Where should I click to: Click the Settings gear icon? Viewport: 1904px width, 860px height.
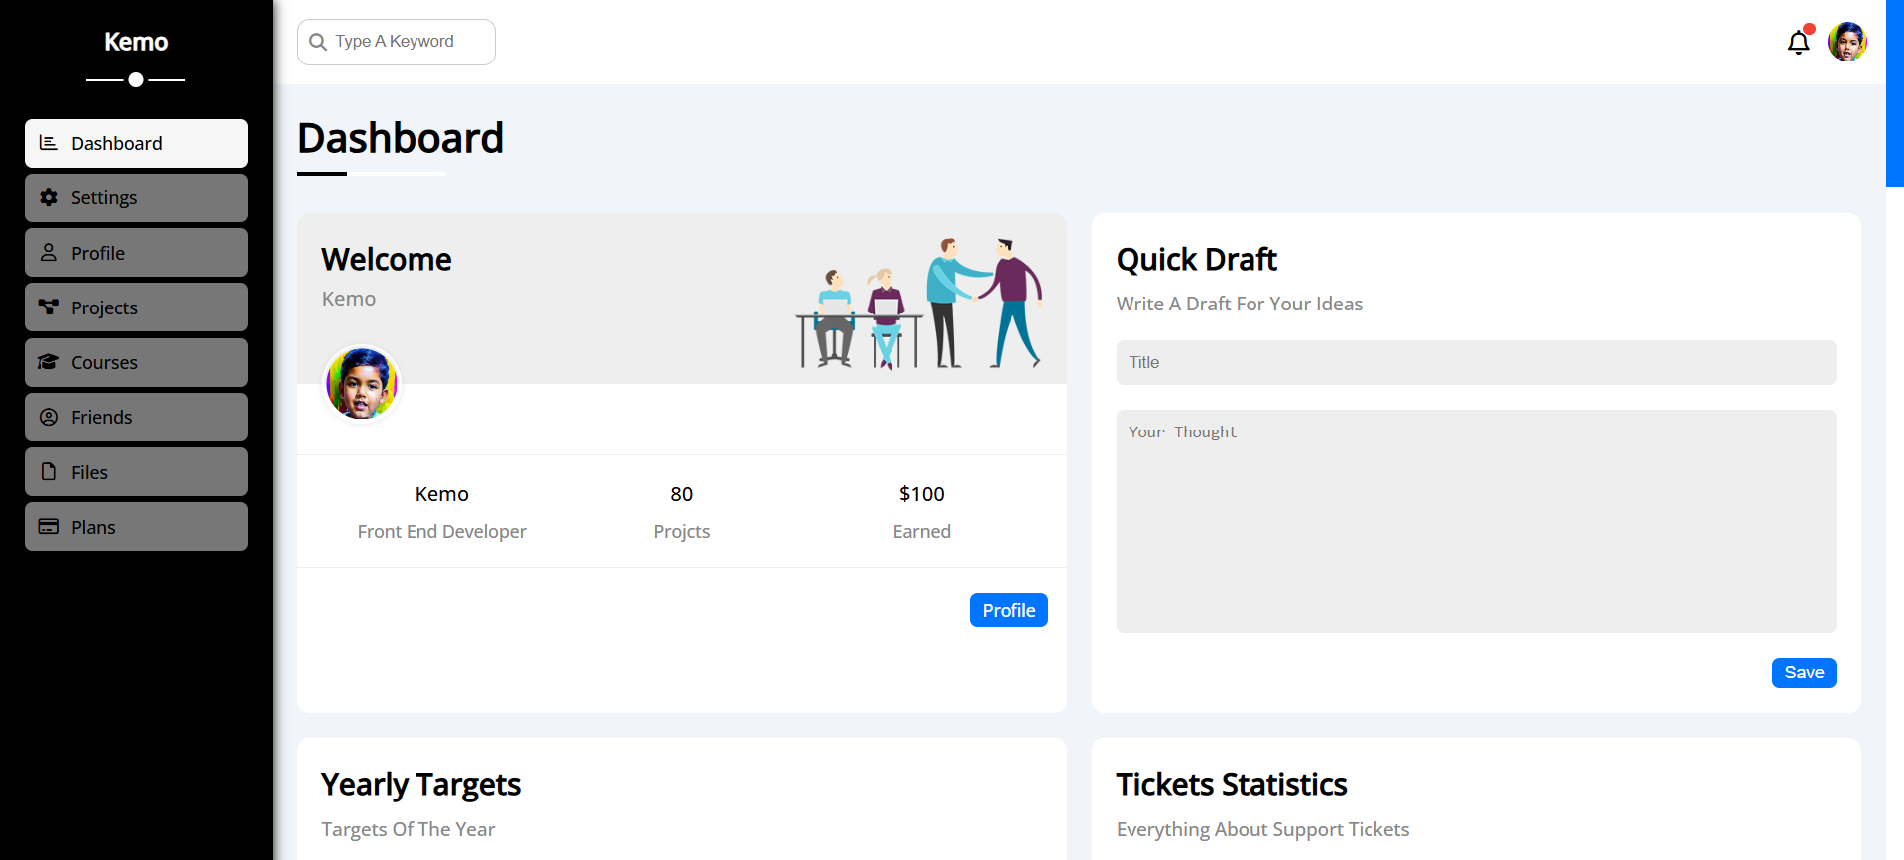pyautogui.click(x=48, y=197)
